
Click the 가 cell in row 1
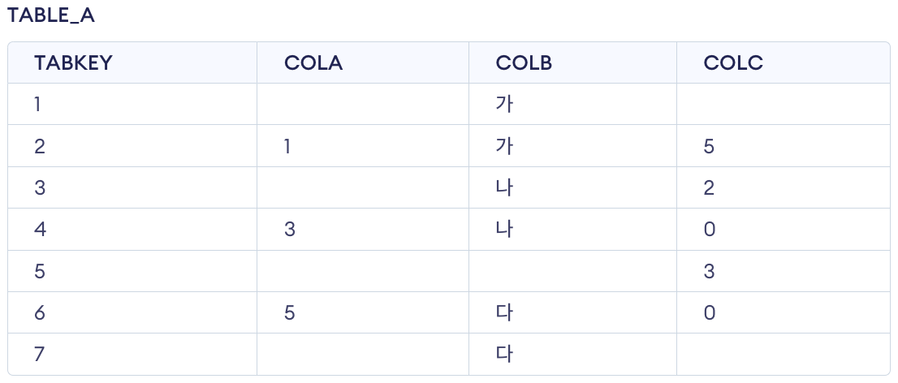coord(504,104)
